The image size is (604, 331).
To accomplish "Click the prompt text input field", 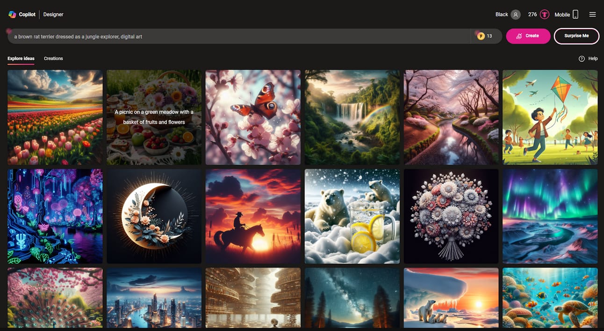I will pos(238,36).
